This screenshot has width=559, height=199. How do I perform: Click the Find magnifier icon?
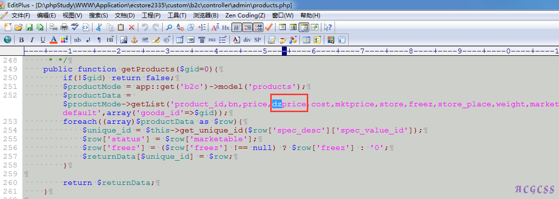169,27
